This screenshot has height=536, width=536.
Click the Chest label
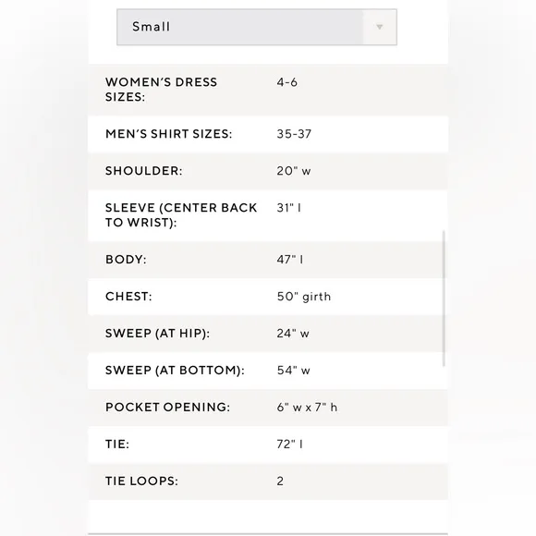point(128,297)
